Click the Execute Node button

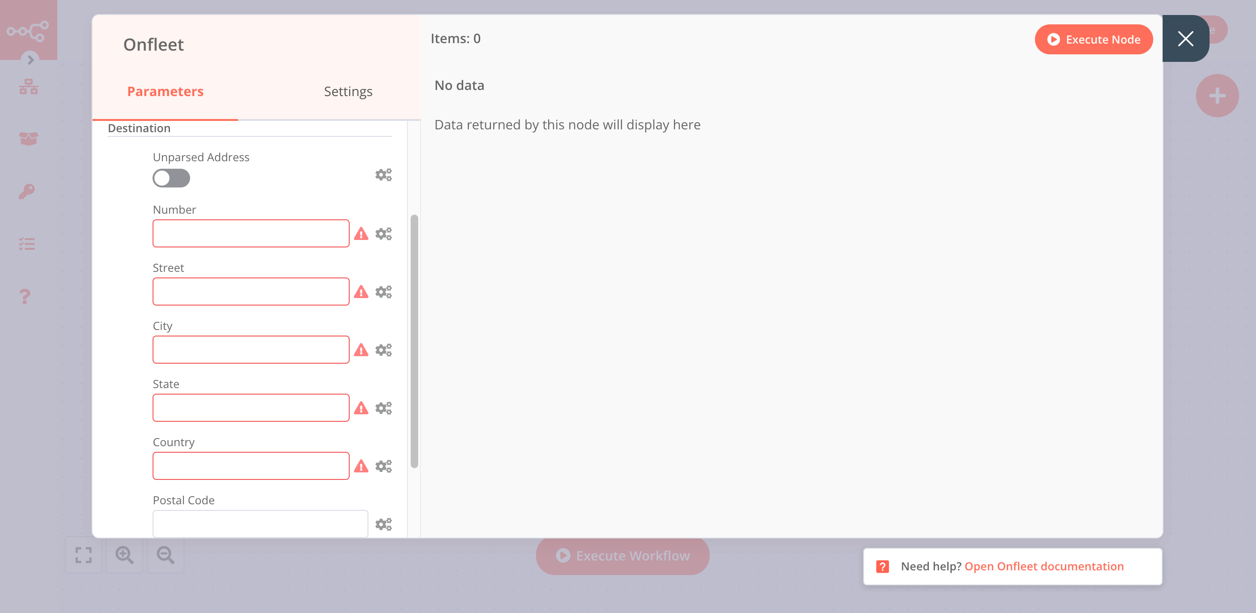(x=1093, y=39)
